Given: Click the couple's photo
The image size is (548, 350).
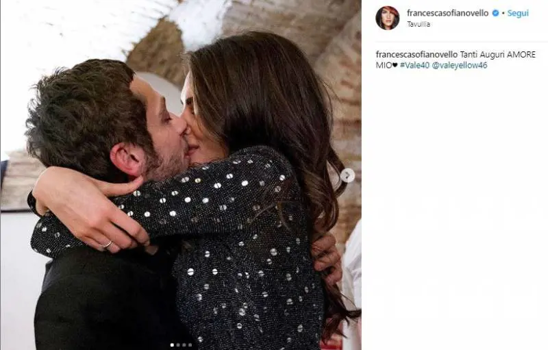Looking at the screenshot, I should [181, 175].
